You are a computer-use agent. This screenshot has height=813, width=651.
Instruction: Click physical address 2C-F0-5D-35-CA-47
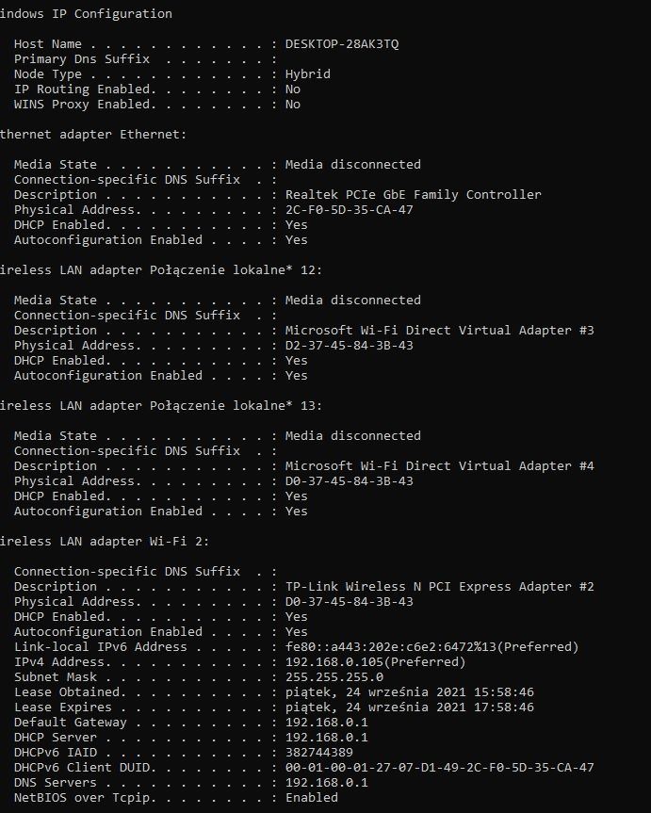point(350,210)
